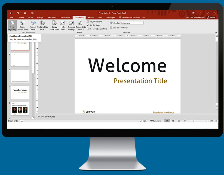Viewport: 224px width, 175px height.
Task: Open the Transitions tab
Action: [52, 18]
